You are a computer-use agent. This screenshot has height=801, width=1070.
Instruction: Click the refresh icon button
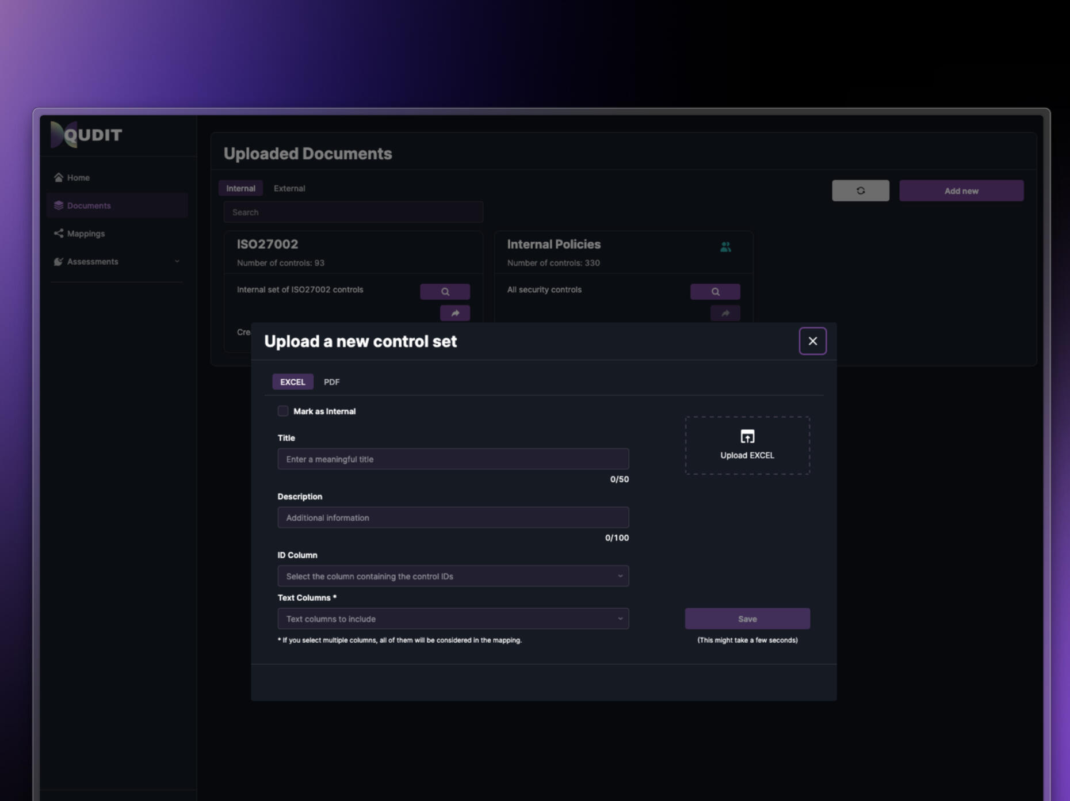coord(860,190)
